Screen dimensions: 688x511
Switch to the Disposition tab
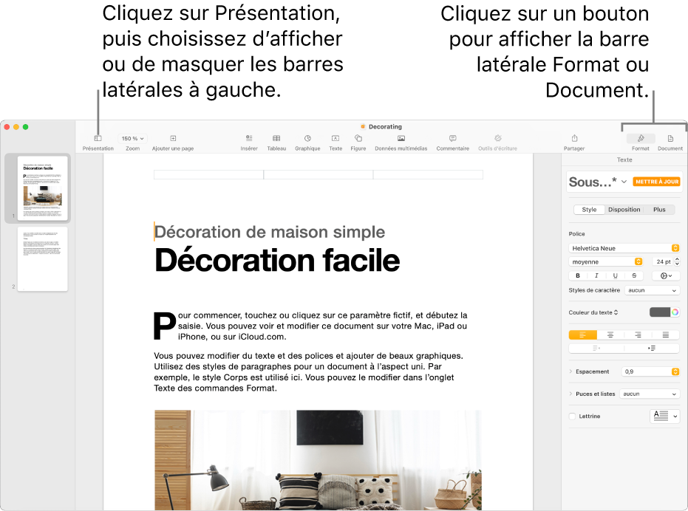tap(624, 210)
